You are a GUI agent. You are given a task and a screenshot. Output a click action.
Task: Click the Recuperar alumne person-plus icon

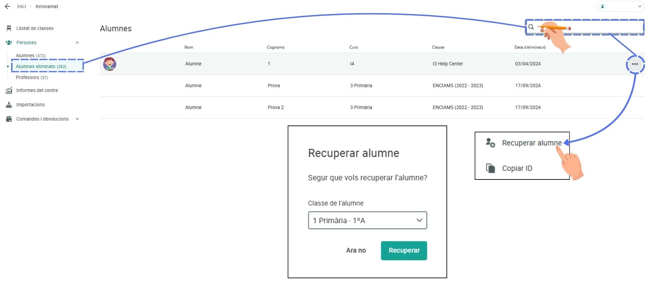pyautogui.click(x=490, y=143)
